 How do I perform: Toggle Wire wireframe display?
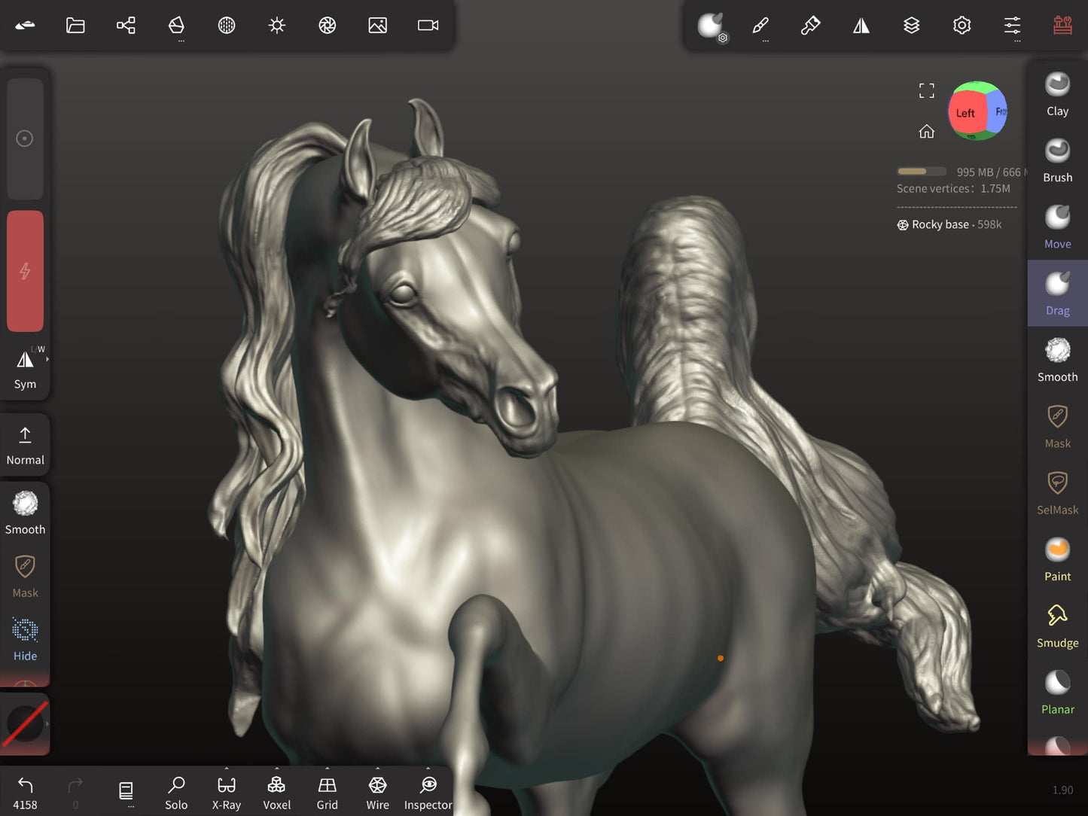click(x=377, y=793)
